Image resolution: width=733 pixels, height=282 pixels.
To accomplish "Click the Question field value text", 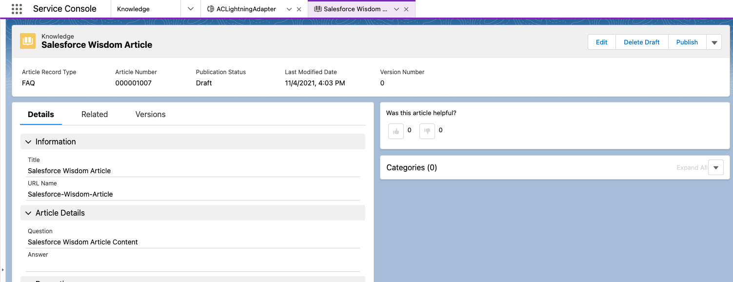I will pos(83,242).
